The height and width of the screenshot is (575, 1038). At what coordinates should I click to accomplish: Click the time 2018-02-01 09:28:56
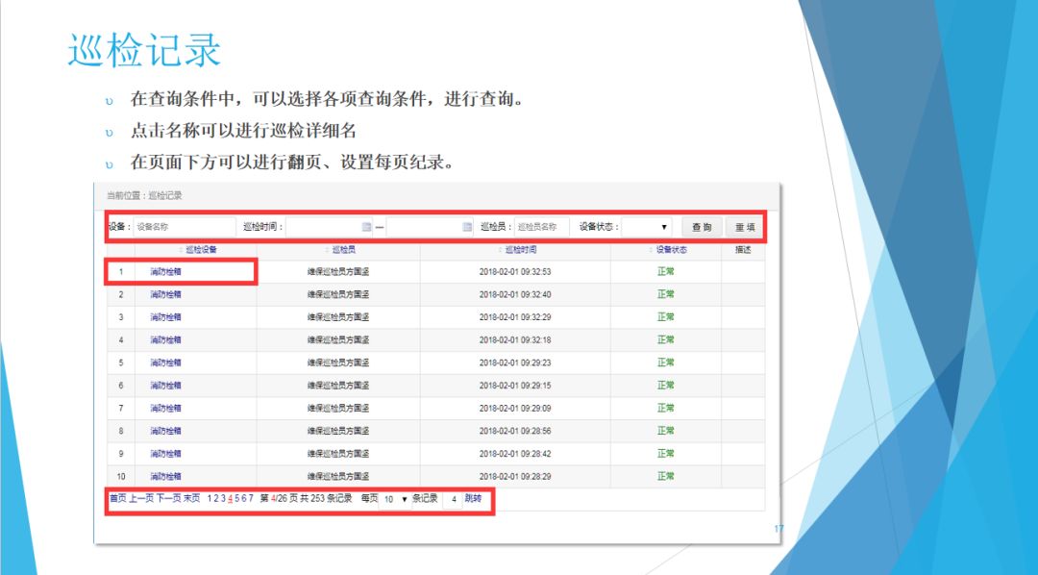515,431
